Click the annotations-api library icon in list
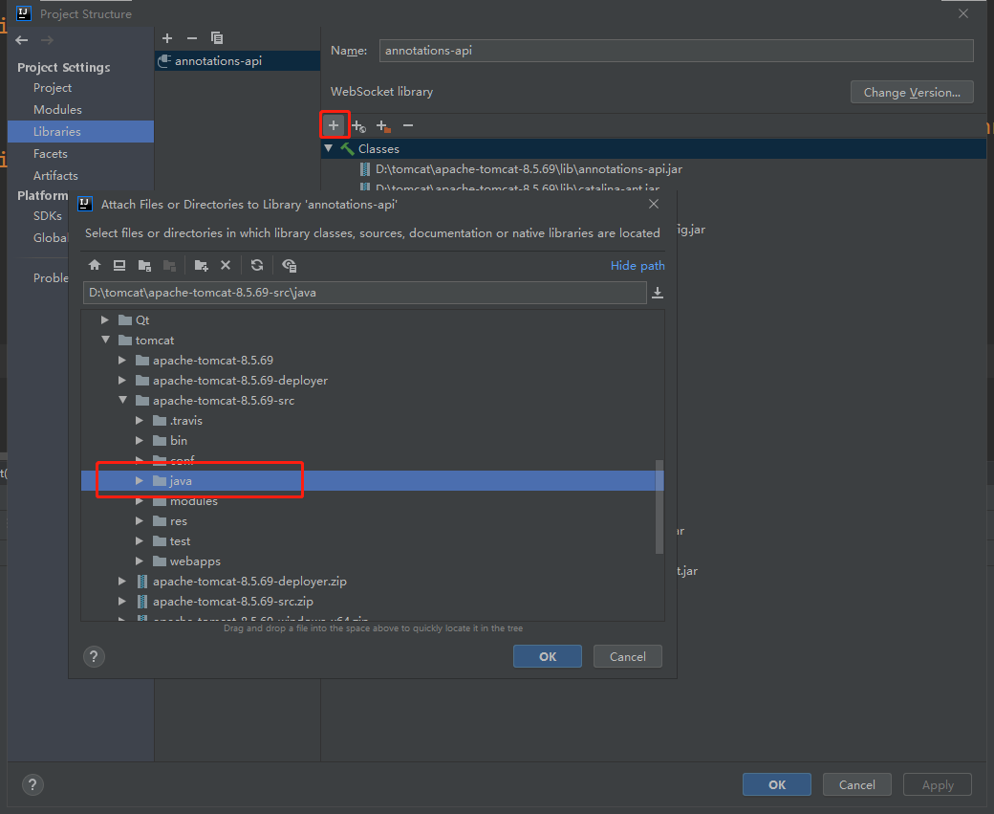Screen dimensions: 994x814 tap(164, 61)
